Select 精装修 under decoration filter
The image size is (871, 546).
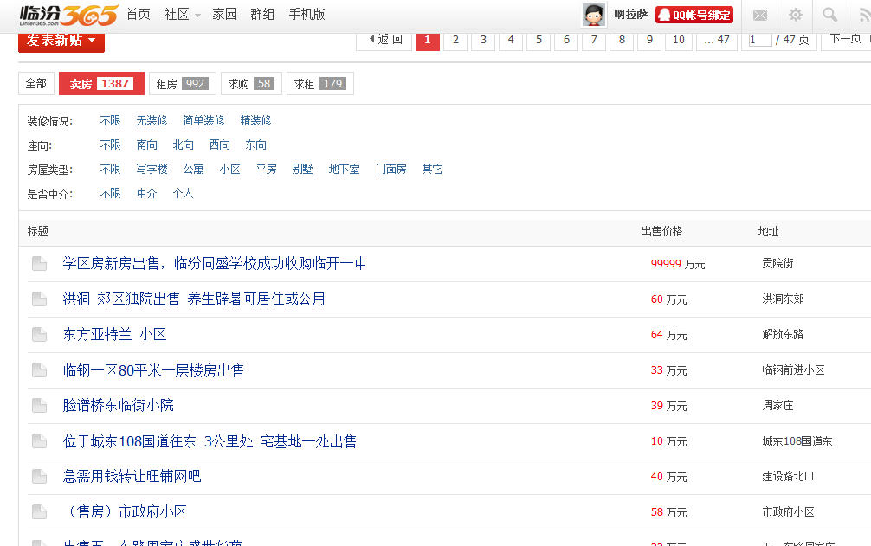click(255, 120)
